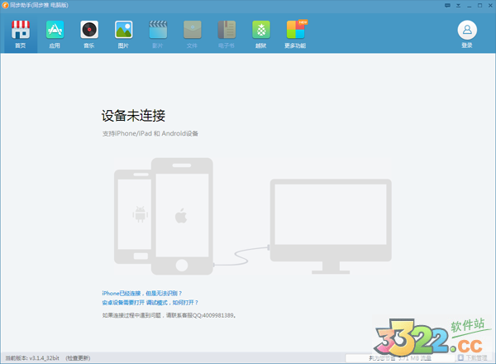Screen dimensions: 496x364
Task: Click 检查更新 check for updates
Action: (78, 358)
